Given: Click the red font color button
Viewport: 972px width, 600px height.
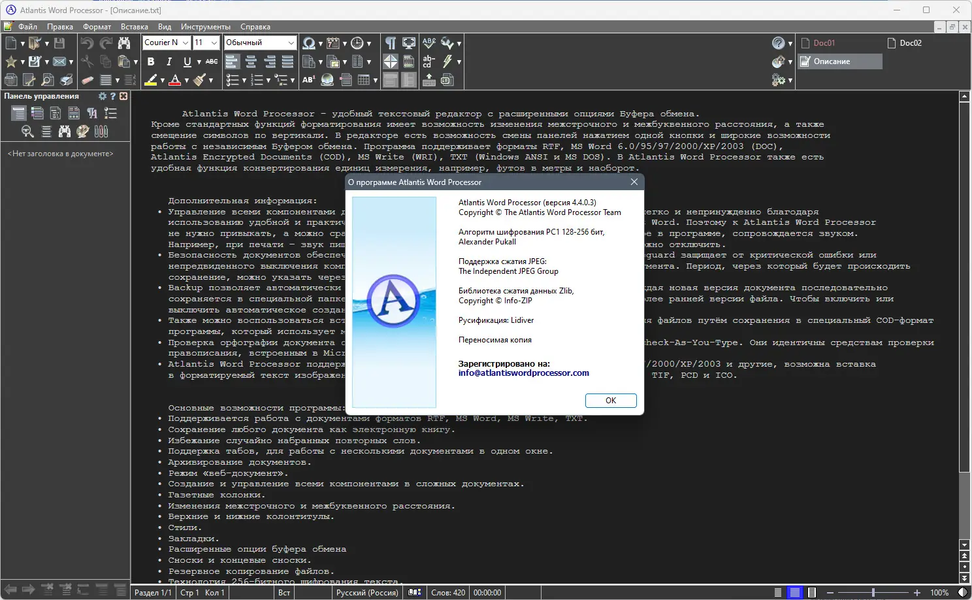Looking at the screenshot, I should (x=175, y=80).
